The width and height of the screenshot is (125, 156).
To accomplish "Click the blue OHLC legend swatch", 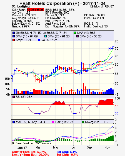I will click(x=14, y=33).
